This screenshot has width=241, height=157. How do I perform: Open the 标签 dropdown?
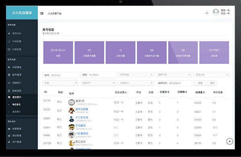point(61,83)
